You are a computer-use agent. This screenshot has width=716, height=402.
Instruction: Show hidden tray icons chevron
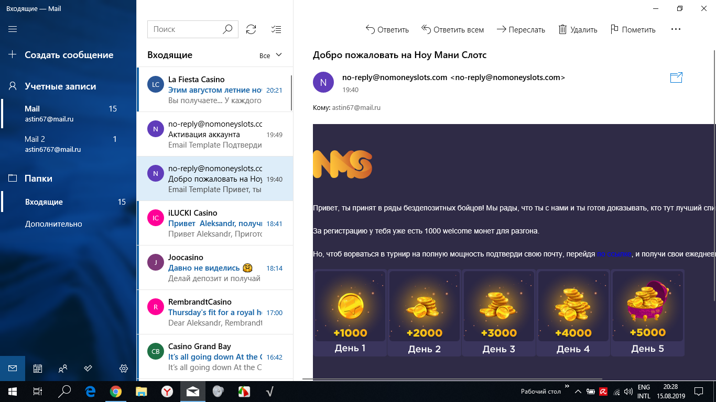578,391
